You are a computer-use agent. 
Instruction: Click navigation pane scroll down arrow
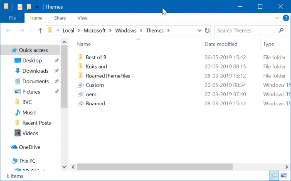64,167
